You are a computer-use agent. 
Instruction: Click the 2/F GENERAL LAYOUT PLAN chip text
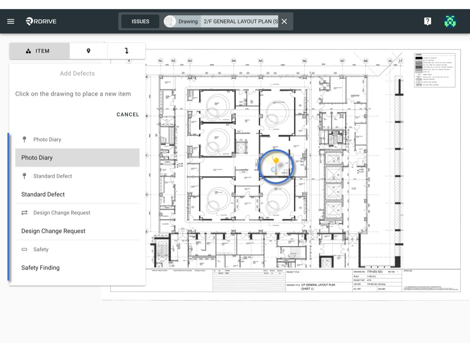[241, 22]
